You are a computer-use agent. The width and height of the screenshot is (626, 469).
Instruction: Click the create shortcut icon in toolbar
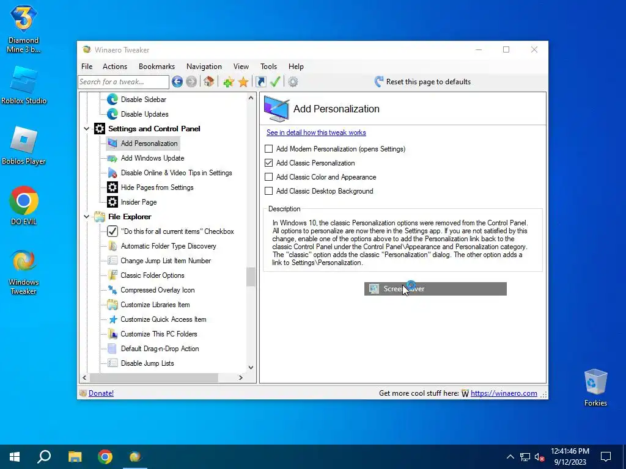(260, 82)
